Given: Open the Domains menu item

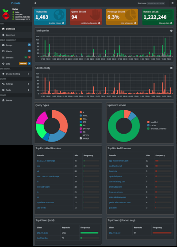Looking at the screenshot, I should pos(16,58).
